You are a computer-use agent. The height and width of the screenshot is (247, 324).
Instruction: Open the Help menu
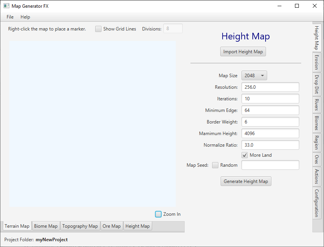[25, 17]
